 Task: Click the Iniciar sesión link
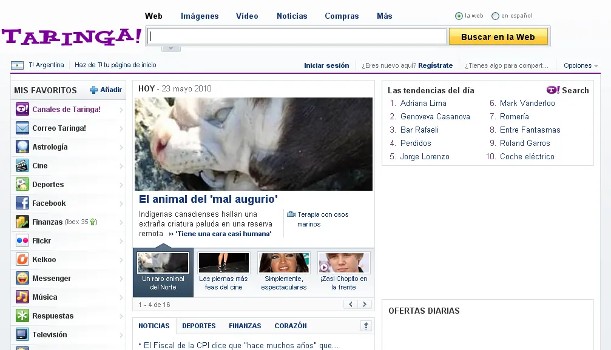pos(326,65)
